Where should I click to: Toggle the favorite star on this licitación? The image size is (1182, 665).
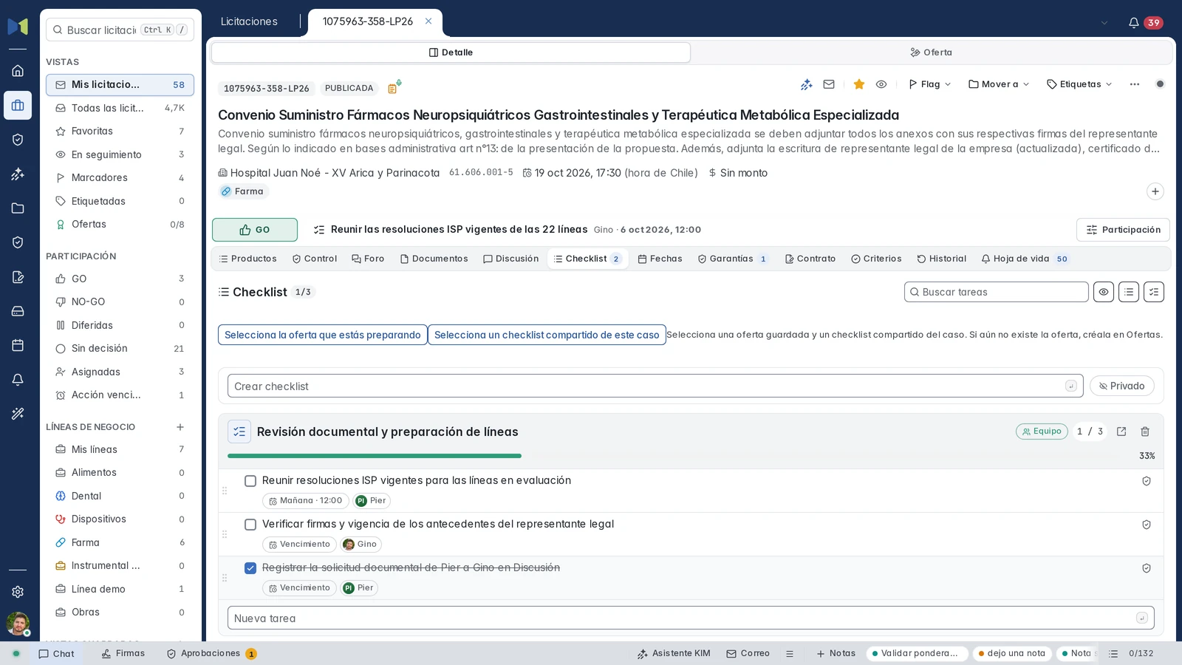point(859,84)
